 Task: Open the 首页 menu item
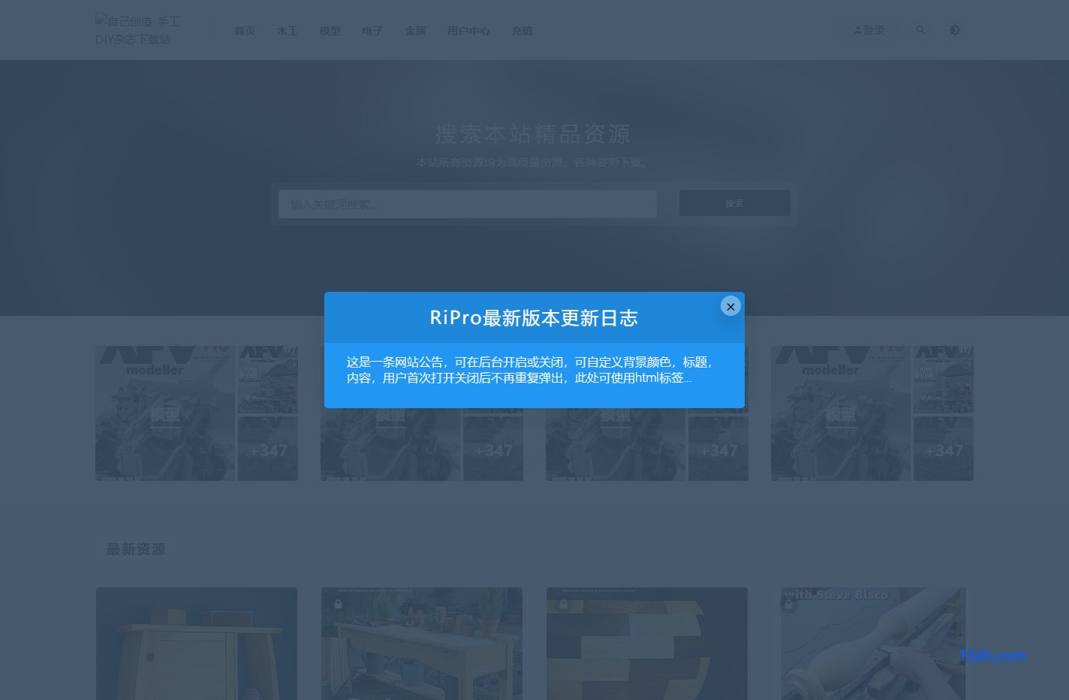click(x=245, y=31)
